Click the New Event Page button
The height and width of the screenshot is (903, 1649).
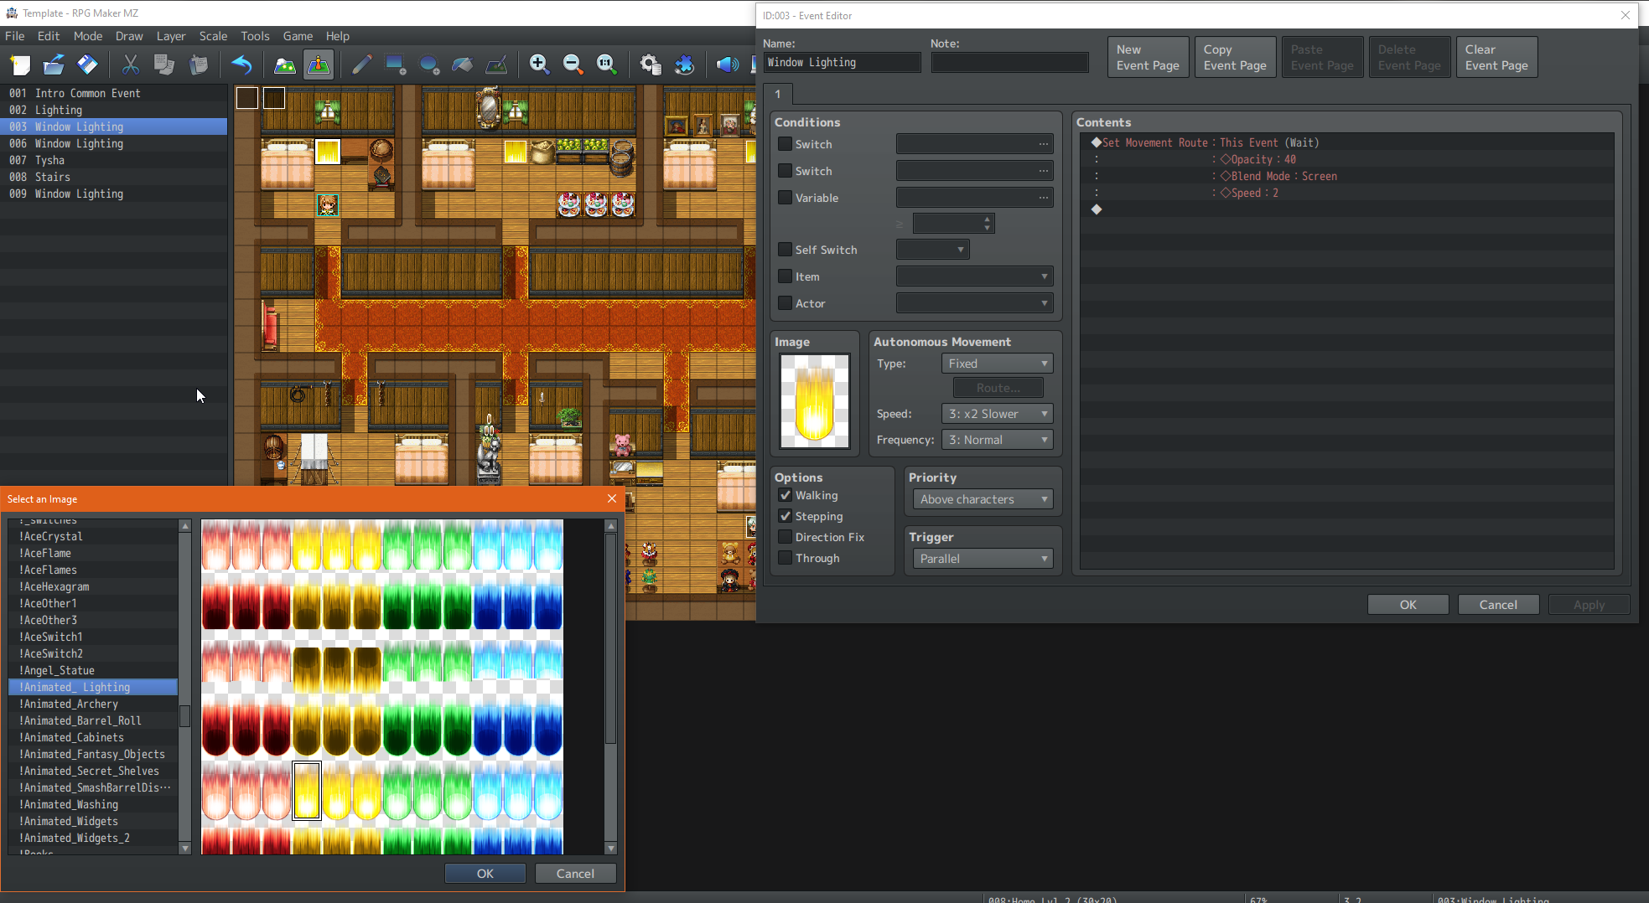click(1148, 57)
